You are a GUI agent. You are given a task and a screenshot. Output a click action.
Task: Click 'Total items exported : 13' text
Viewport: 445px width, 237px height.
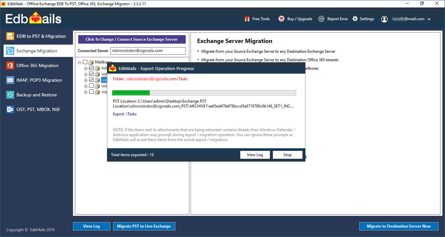tap(132, 155)
